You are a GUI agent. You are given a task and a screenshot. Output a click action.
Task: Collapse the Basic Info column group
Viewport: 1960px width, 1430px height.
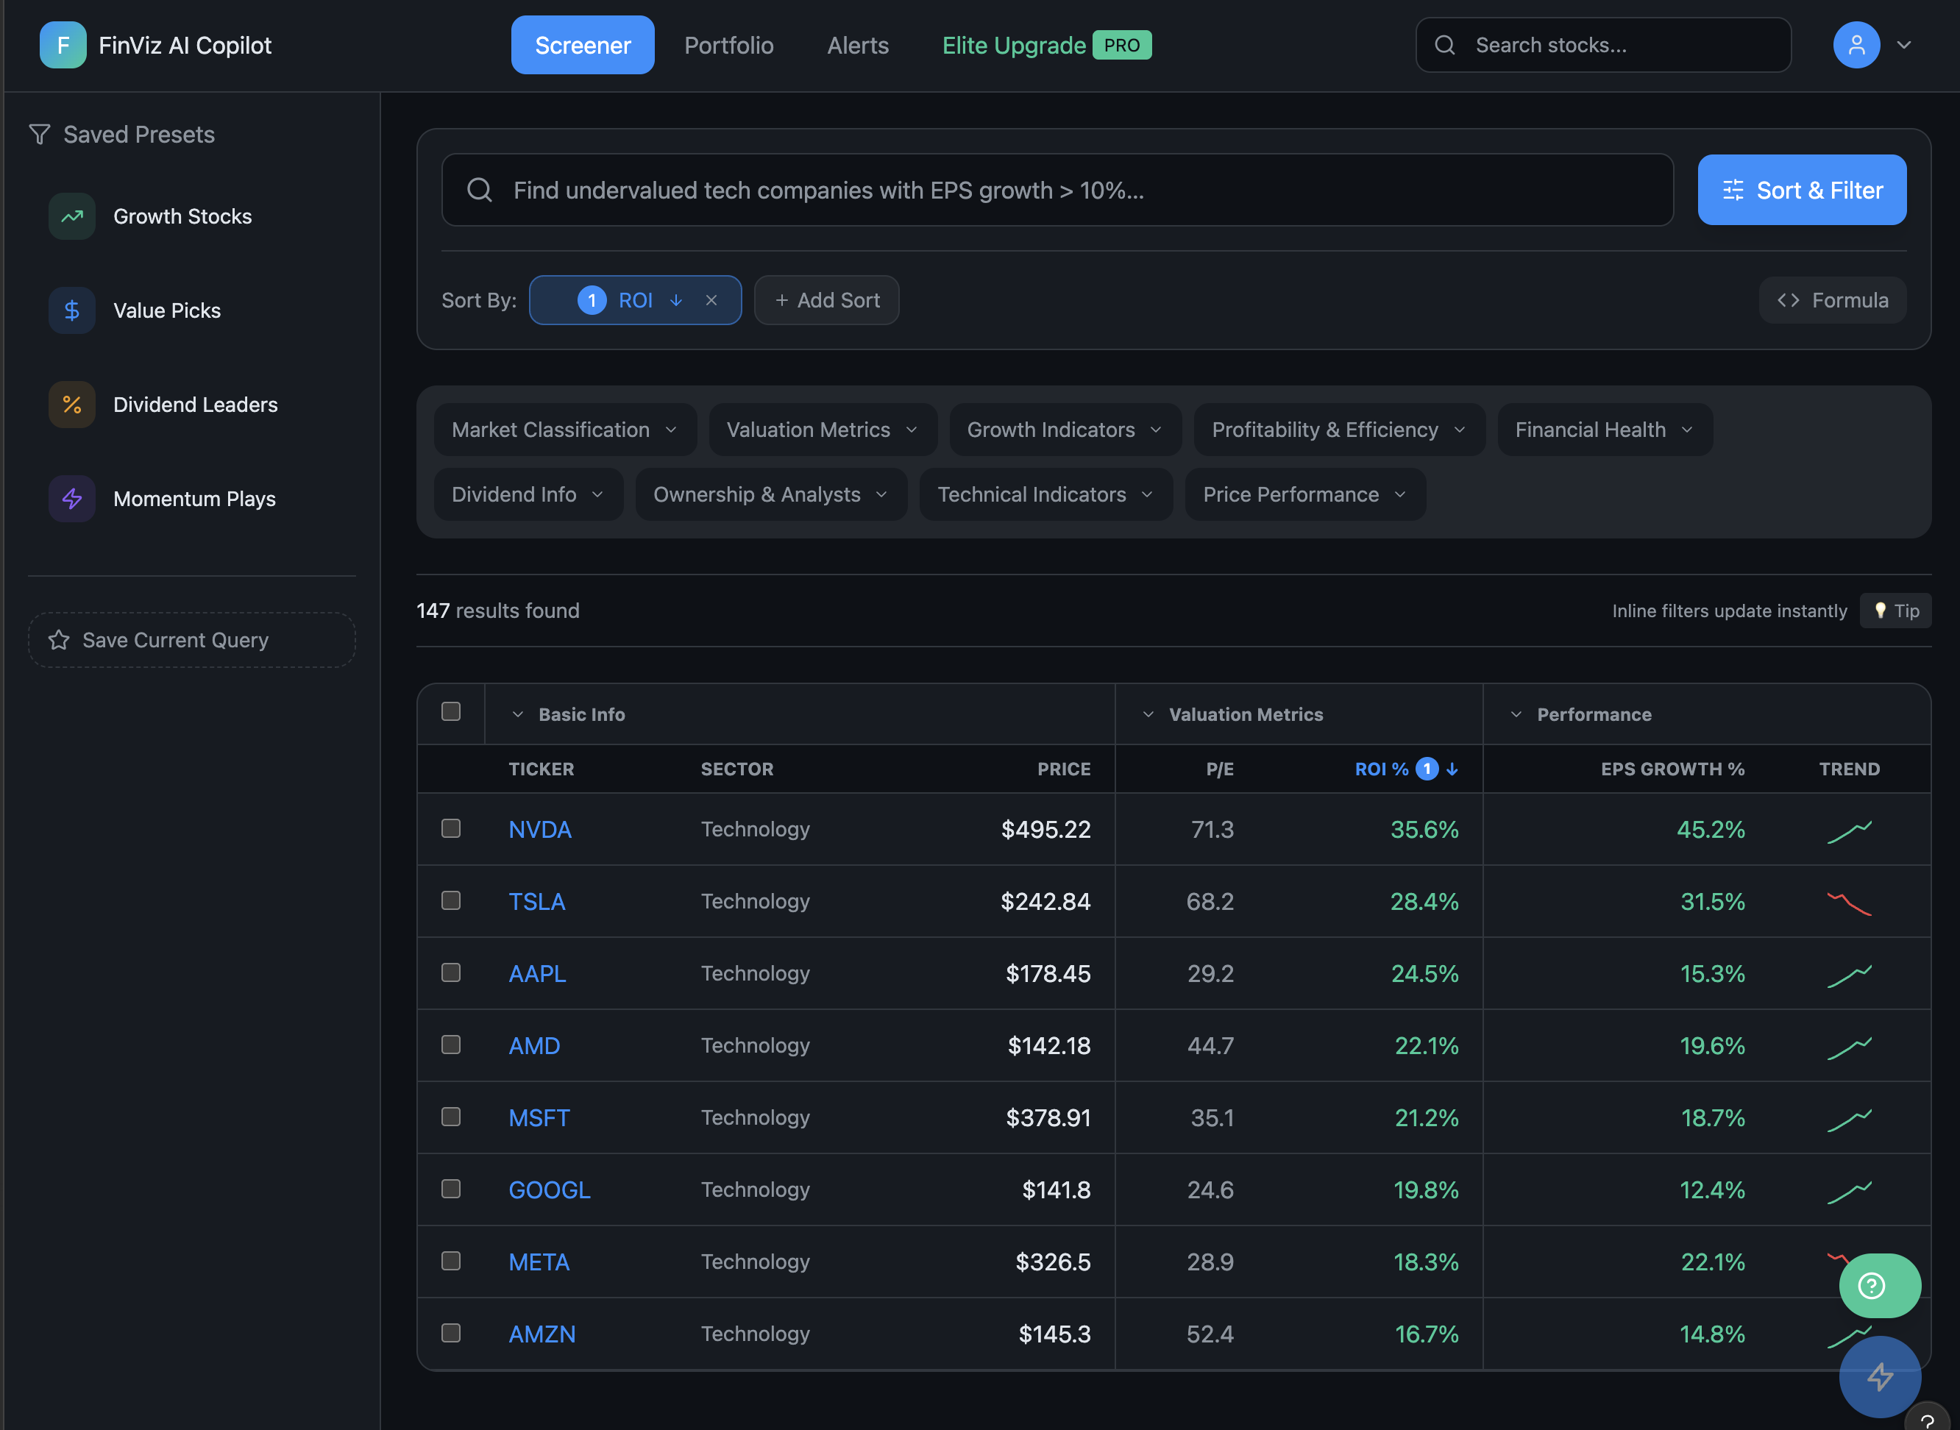pyautogui.click(x=518, y=714)
